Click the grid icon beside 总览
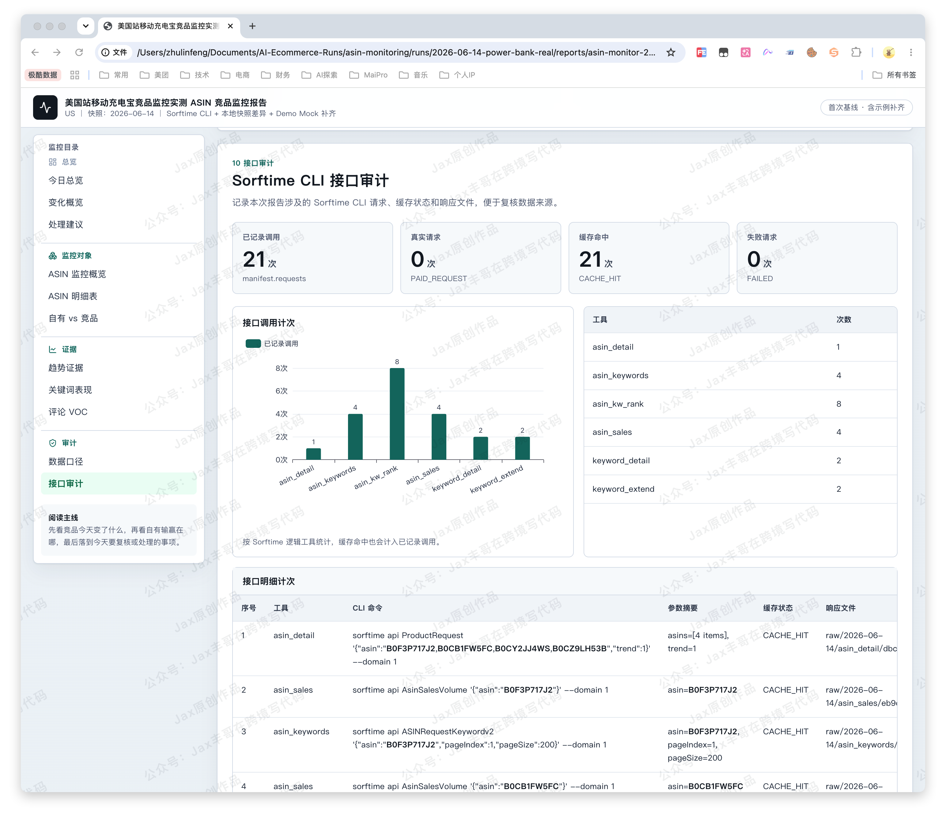946x820 pixels. (53, 162)
